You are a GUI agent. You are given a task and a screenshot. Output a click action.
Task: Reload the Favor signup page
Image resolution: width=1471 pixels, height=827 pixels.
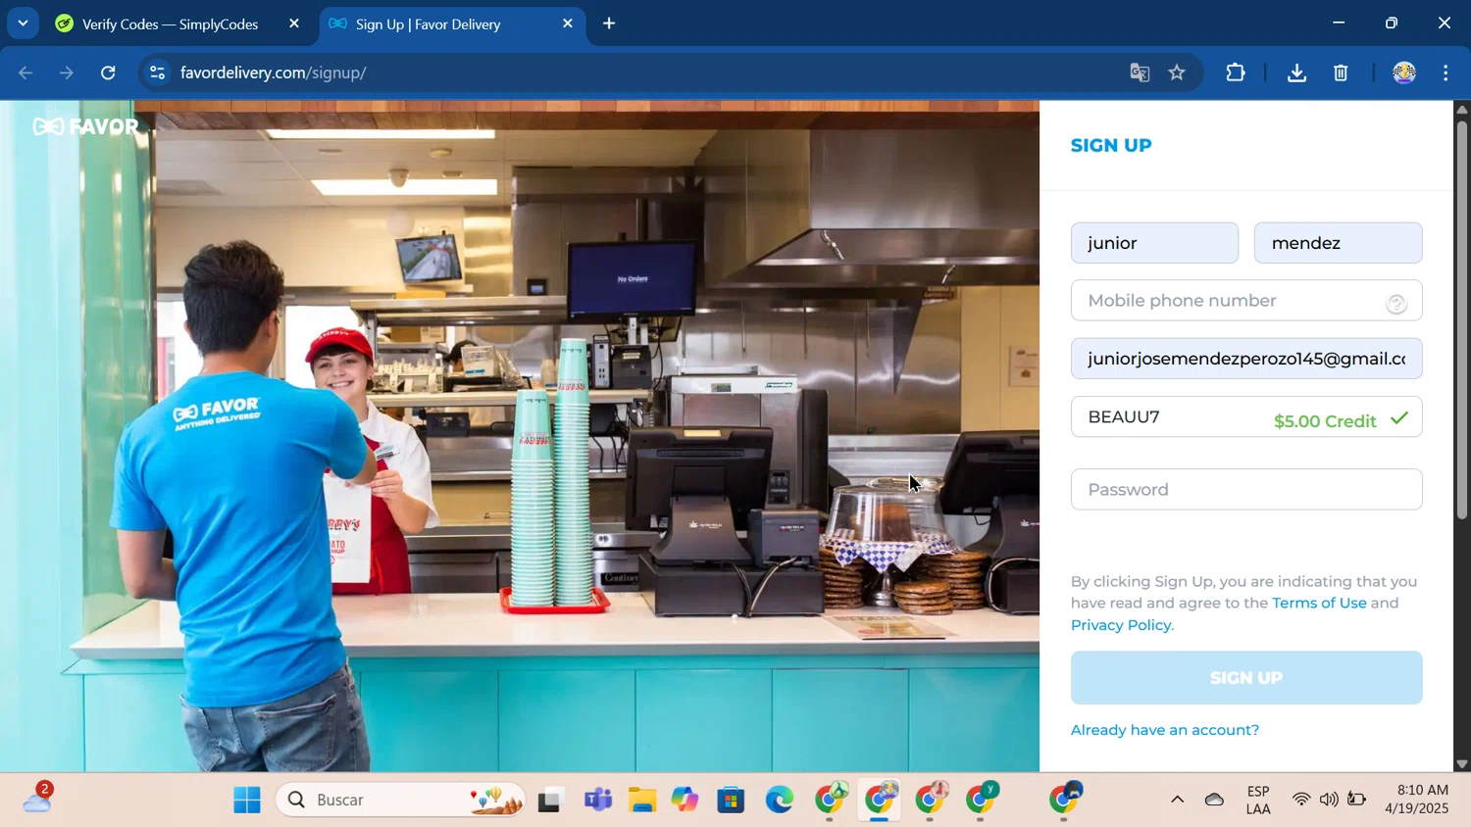coord(108,73)
